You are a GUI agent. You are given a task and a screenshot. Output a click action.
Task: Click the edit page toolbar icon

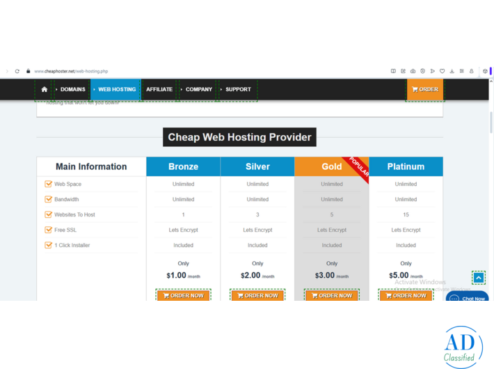click(x=403, y=71)
